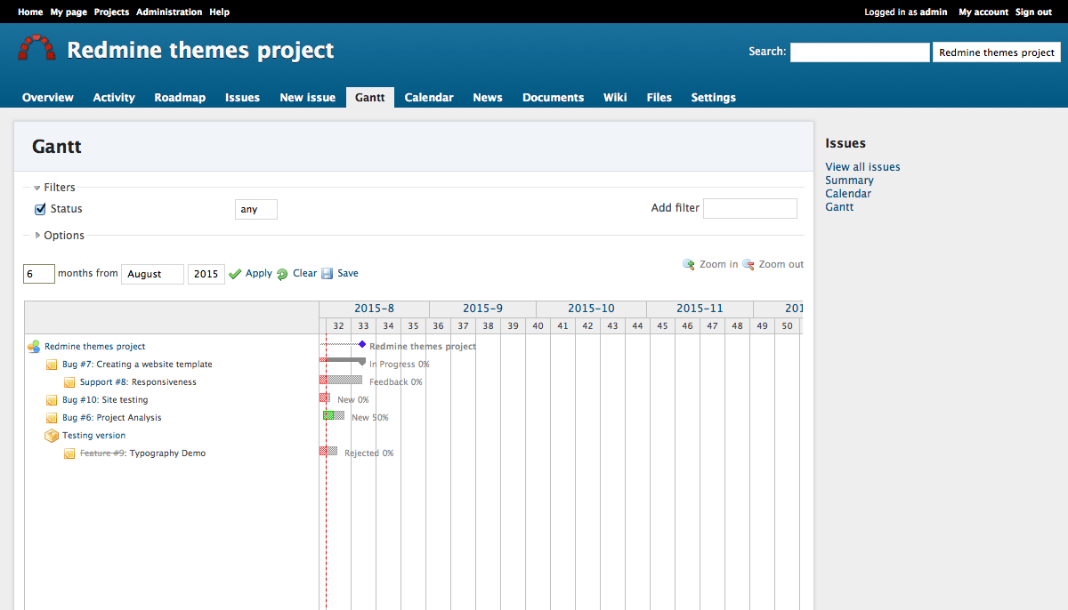Click the Save floppy disk icon
Viewport: 1068px width, 610px height.
tap(327, 274)
